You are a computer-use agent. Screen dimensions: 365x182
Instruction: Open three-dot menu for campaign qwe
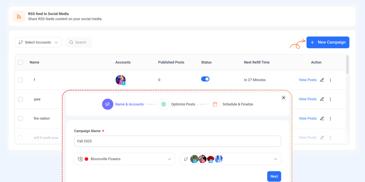point(330,99)
